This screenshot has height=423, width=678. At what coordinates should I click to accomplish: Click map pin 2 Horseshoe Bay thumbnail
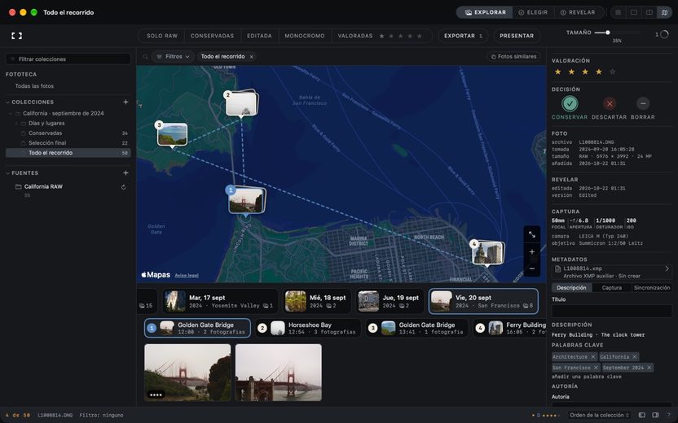pos(242,103)
